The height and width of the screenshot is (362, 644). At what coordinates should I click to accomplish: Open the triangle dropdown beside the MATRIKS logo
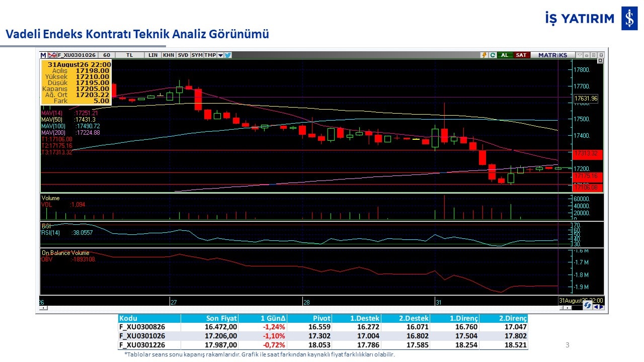click(x=580, y=55)
